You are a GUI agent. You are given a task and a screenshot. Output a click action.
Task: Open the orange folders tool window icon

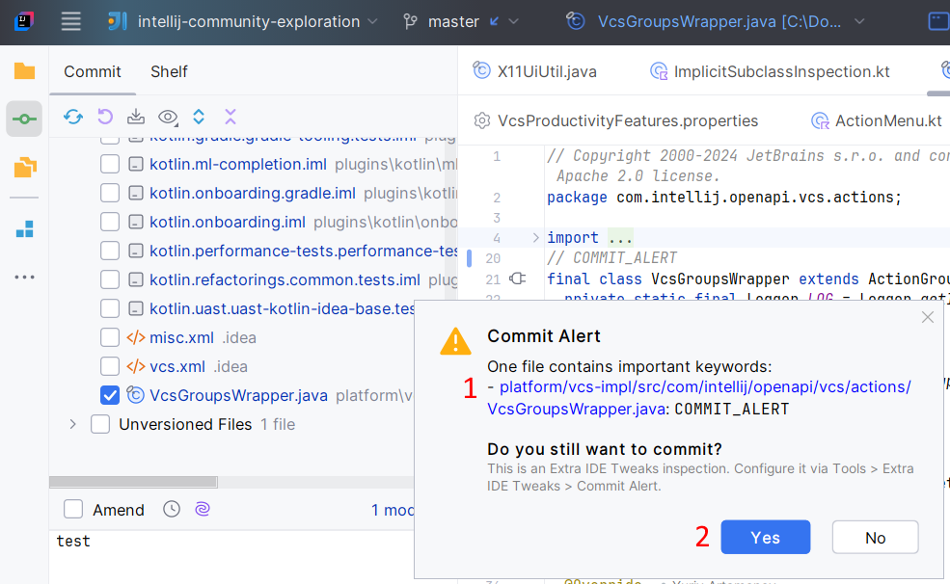click(24, 167)
